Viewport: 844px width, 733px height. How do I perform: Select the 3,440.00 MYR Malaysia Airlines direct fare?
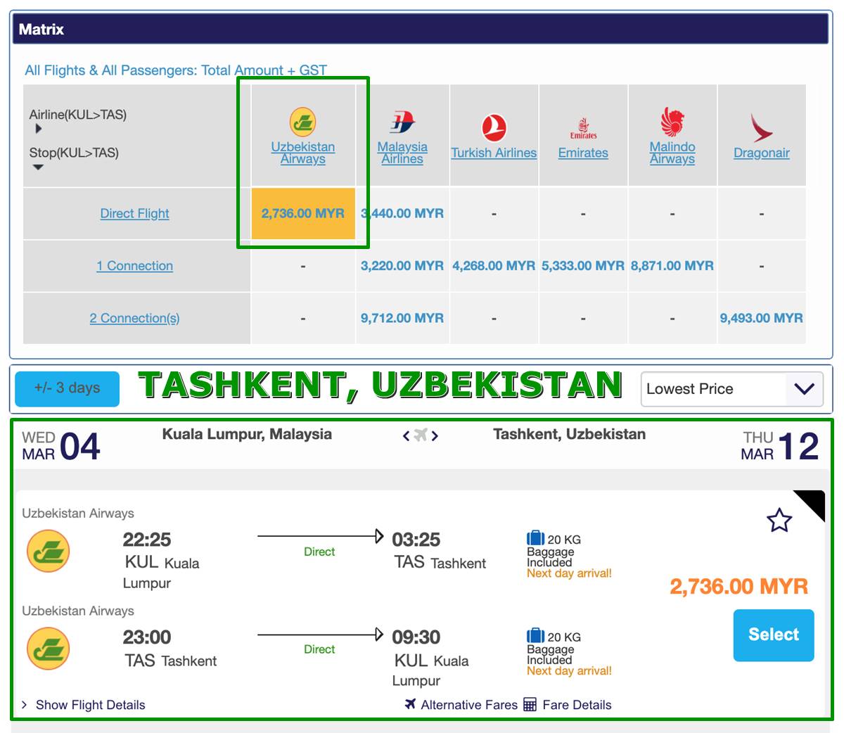(x=402, y=213)
